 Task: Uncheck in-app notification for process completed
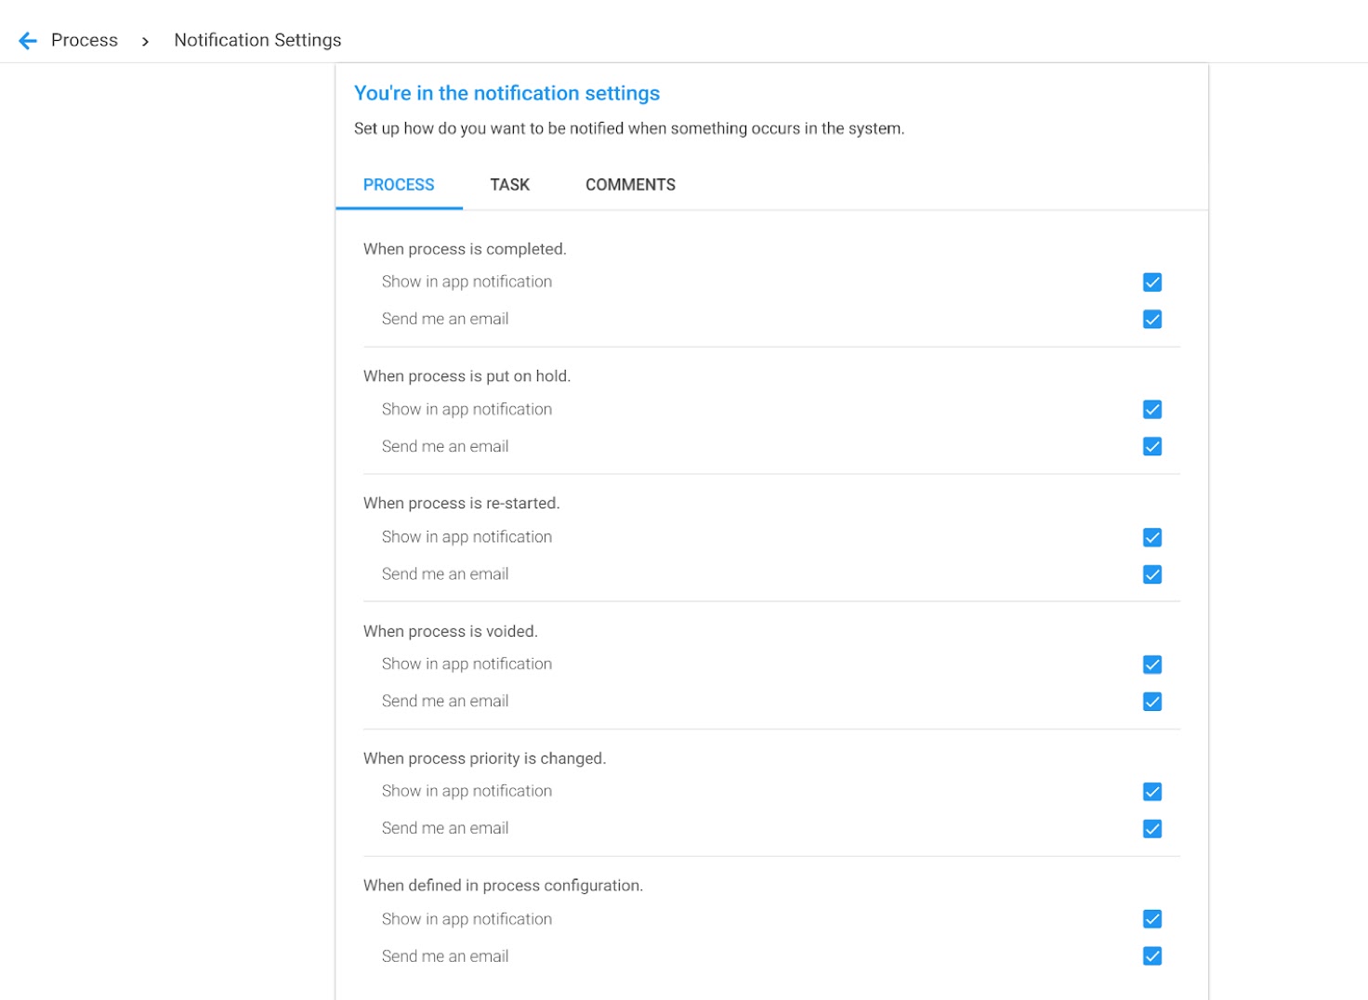point(1152,283)
